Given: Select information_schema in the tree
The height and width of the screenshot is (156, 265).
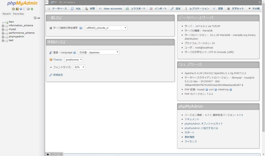Looking at the screenshot, I should click(21, 26).
